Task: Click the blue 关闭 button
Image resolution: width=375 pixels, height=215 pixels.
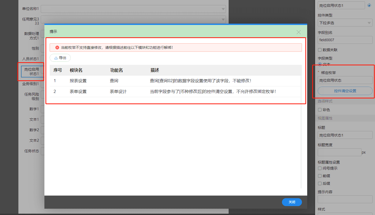Action: [x=292, y=202]
